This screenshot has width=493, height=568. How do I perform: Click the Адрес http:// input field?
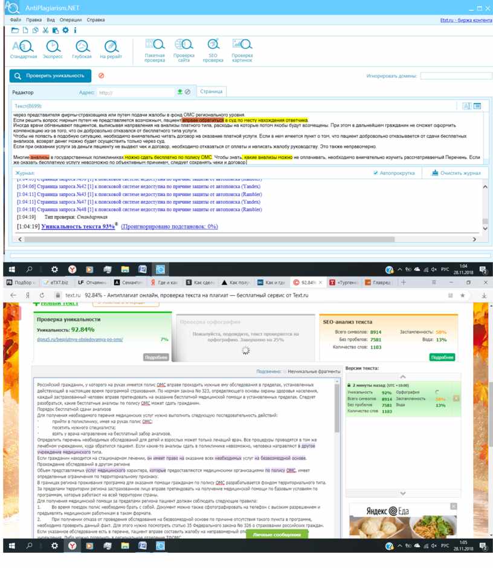[x=135, y=93]
